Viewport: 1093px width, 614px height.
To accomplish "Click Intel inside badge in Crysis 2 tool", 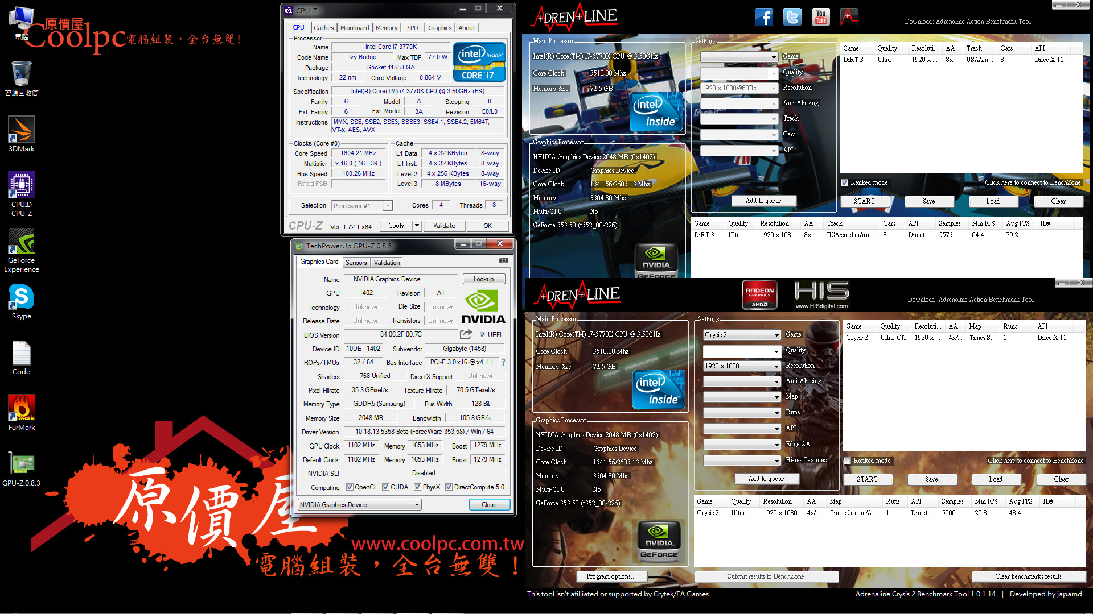I will [659, 389].
